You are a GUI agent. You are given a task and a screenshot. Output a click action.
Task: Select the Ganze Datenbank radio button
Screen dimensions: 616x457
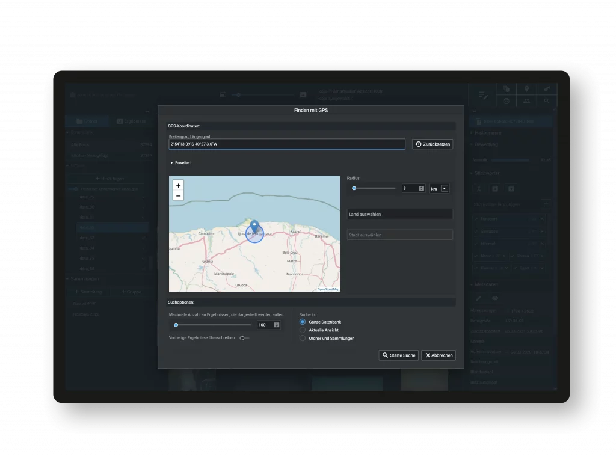point(303,322)
